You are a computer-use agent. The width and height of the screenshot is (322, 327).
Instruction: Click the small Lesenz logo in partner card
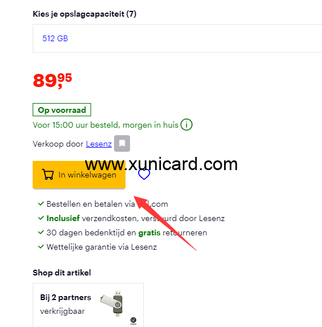133,321
